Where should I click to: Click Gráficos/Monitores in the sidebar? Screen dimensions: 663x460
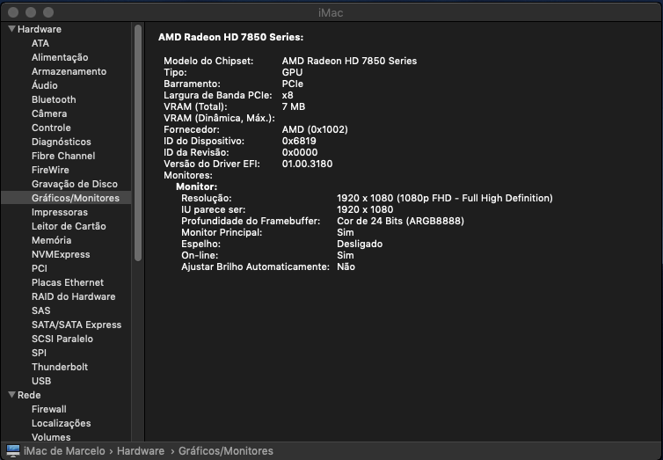(x=75, y=198)
